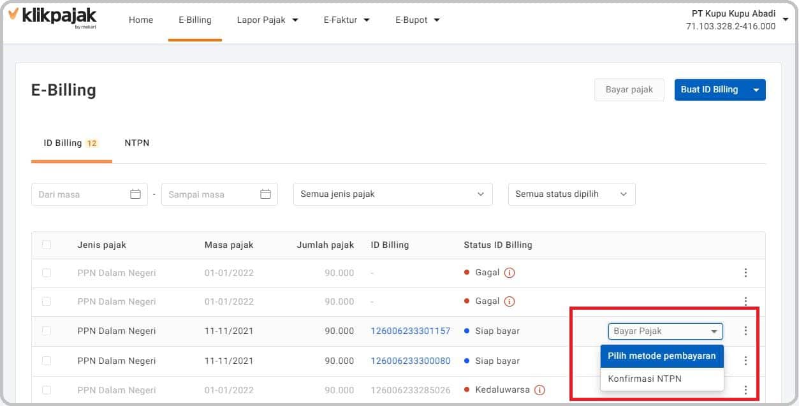Image resolution: width=799 pixels, height=406 pixels.
Task: Click the Jumlah pajak column header
Action: coord(325,245)
